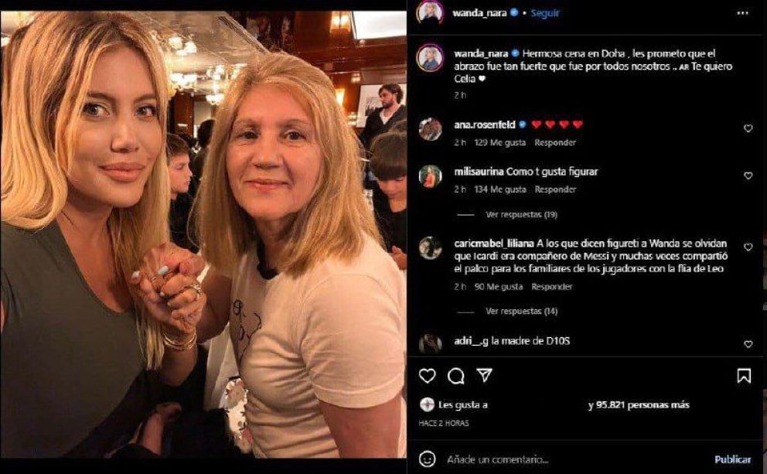This screenshot has height=474, width=767.
Task: Like the post with the heart icon
Action: point(427,376)
